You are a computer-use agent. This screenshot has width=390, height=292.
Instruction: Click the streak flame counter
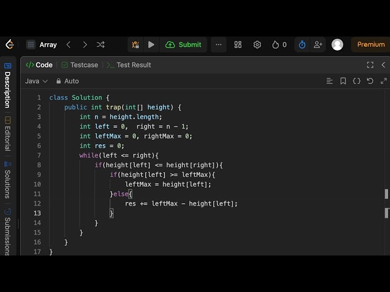279,44
